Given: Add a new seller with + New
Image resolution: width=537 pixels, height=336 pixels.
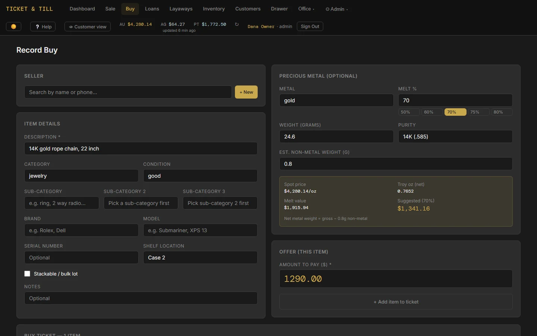Looking at the screenshot, I should pos(246,92).
